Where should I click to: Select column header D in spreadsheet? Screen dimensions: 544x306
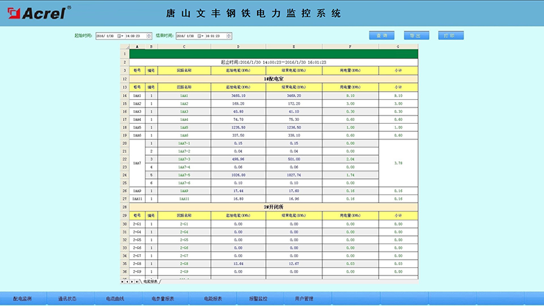237,46
